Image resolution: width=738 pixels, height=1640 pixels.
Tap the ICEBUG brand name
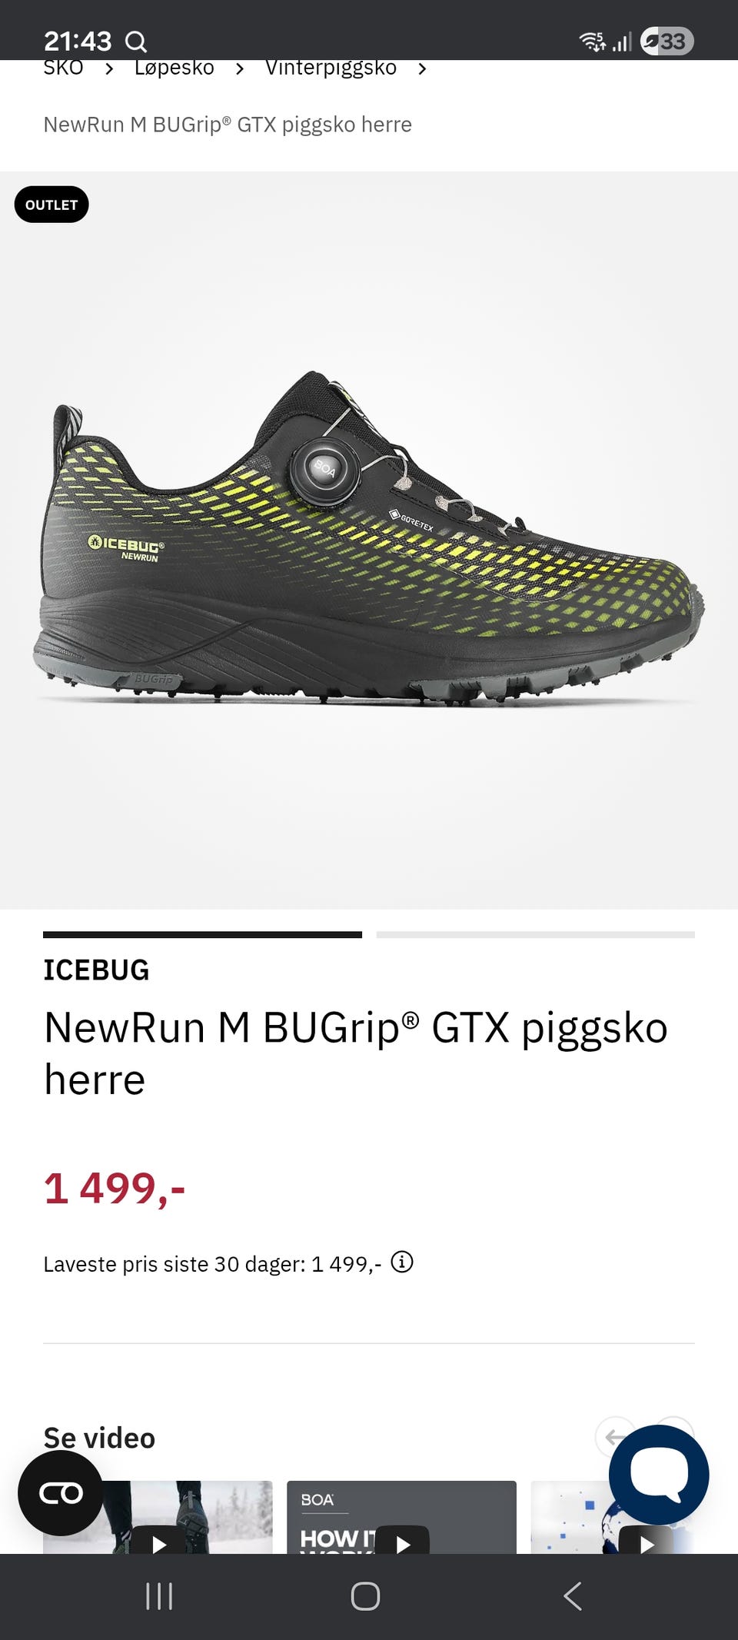point(96,970)
